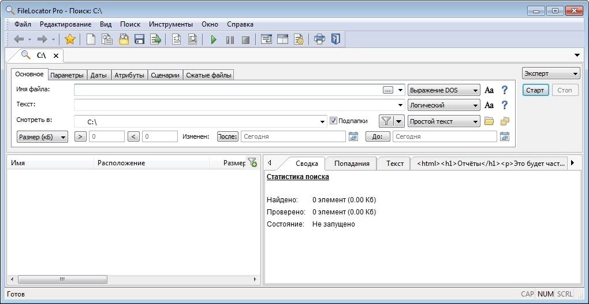Toggle case sensitivity Aa for file name
The image size is (589, 304).
(x=489, y=91)
